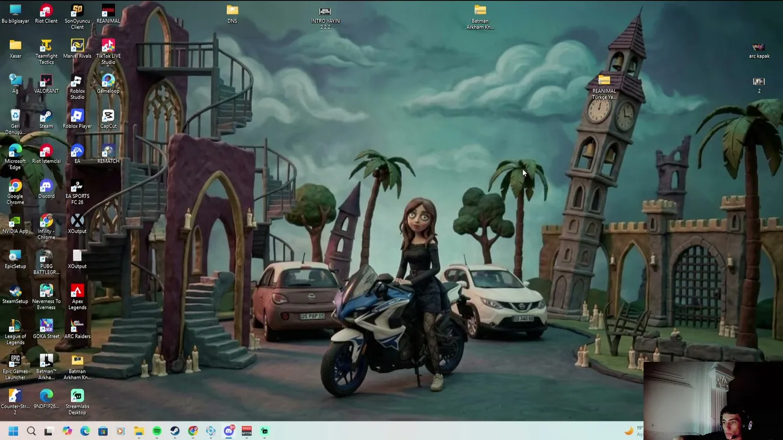Click the Counter-Strike 2 shortcut

15,402
